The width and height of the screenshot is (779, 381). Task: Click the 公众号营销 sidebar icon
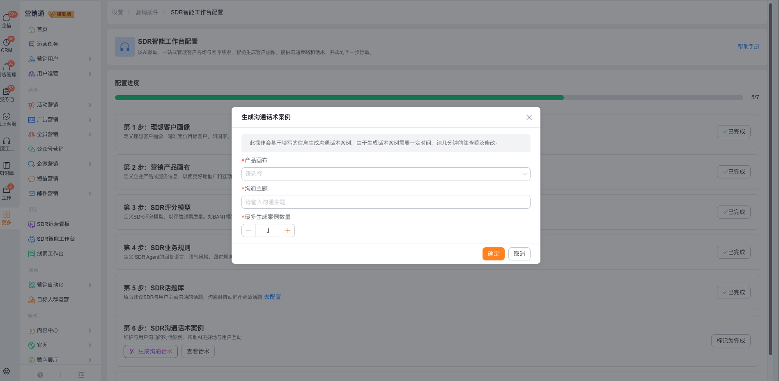pyautogui.click(x=32, y=149)
